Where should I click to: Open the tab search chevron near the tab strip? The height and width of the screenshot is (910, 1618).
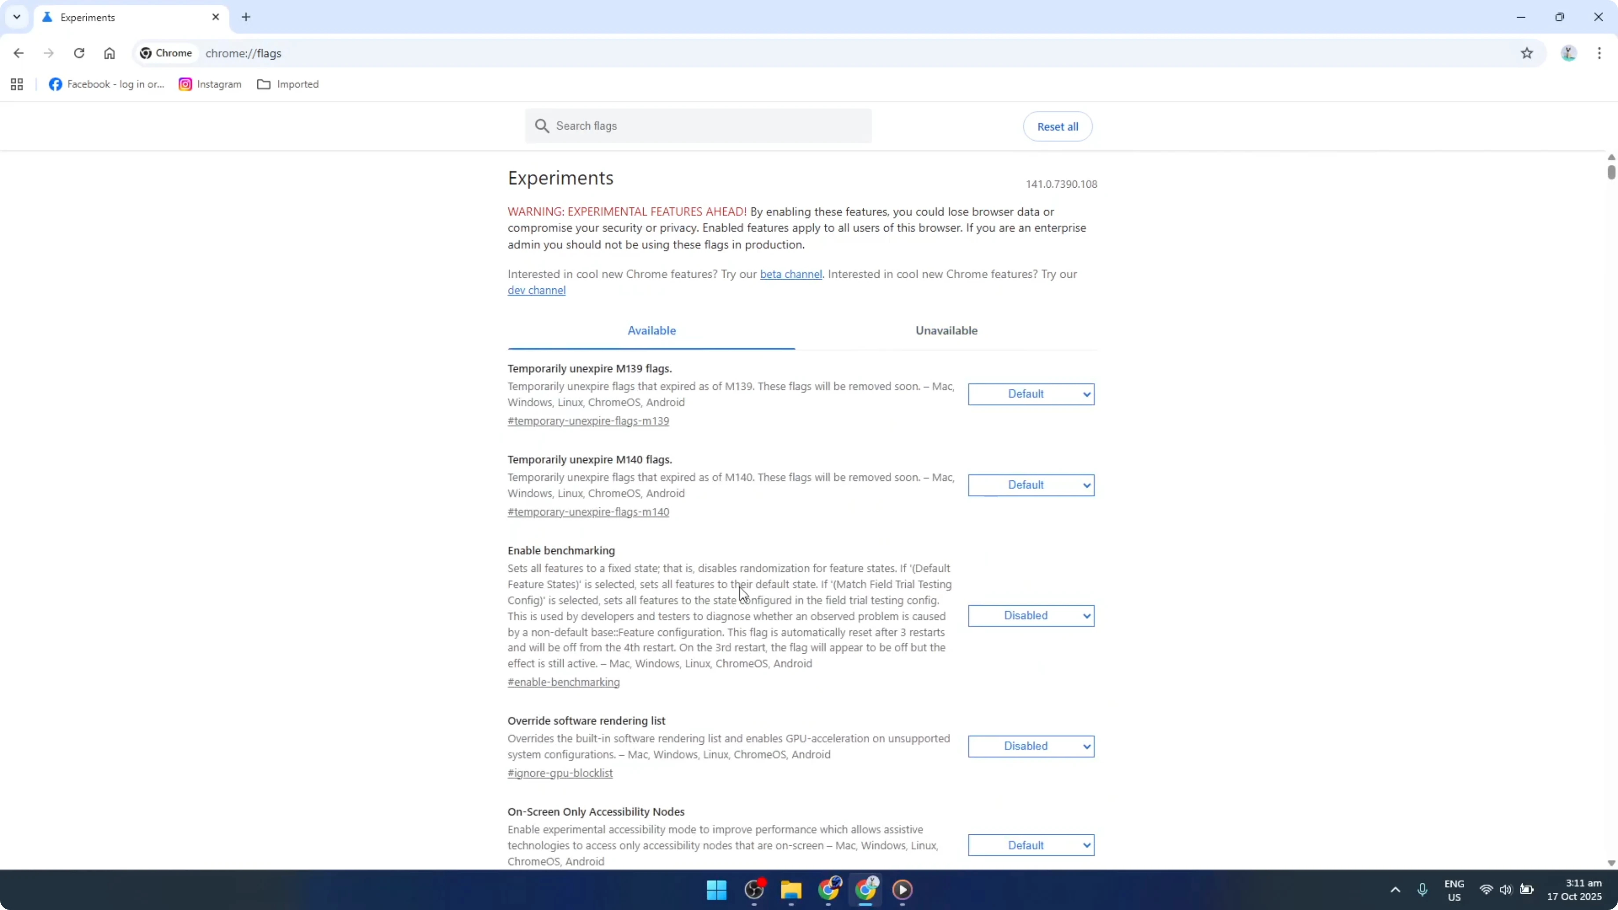point(17,17)
